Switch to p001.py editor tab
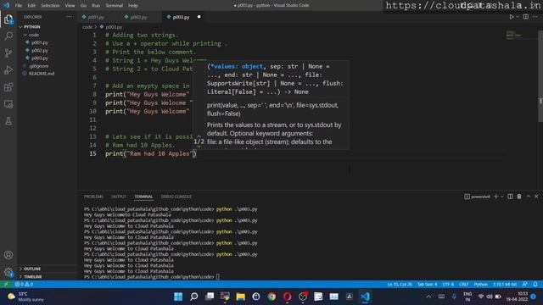This screenshot has height=305, width=543. pyautogui.click(x=96, y=17)
